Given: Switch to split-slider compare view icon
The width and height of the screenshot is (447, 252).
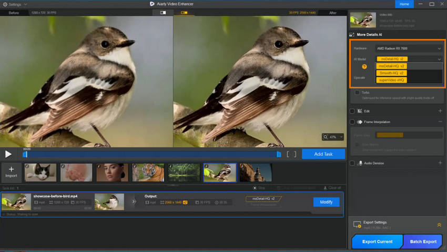Looking at the screenshot, I should coord(163,13).
